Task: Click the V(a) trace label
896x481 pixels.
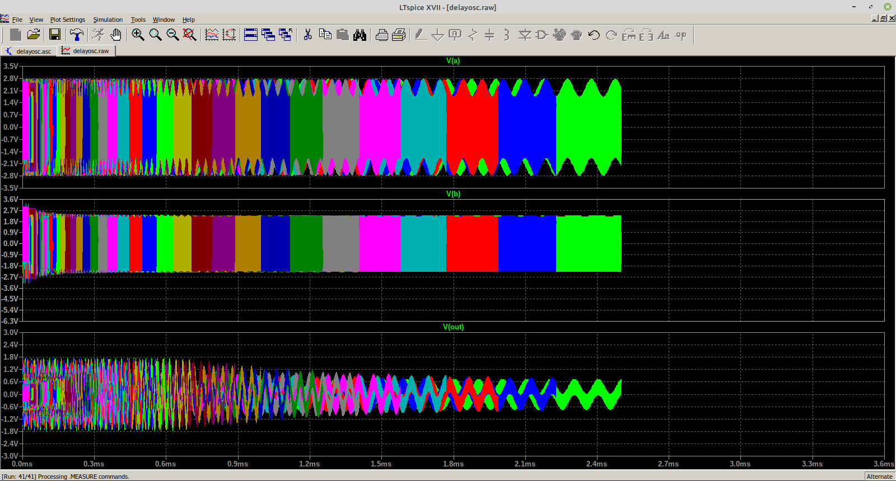Action: pyautogui.click(x=453, y=60)
